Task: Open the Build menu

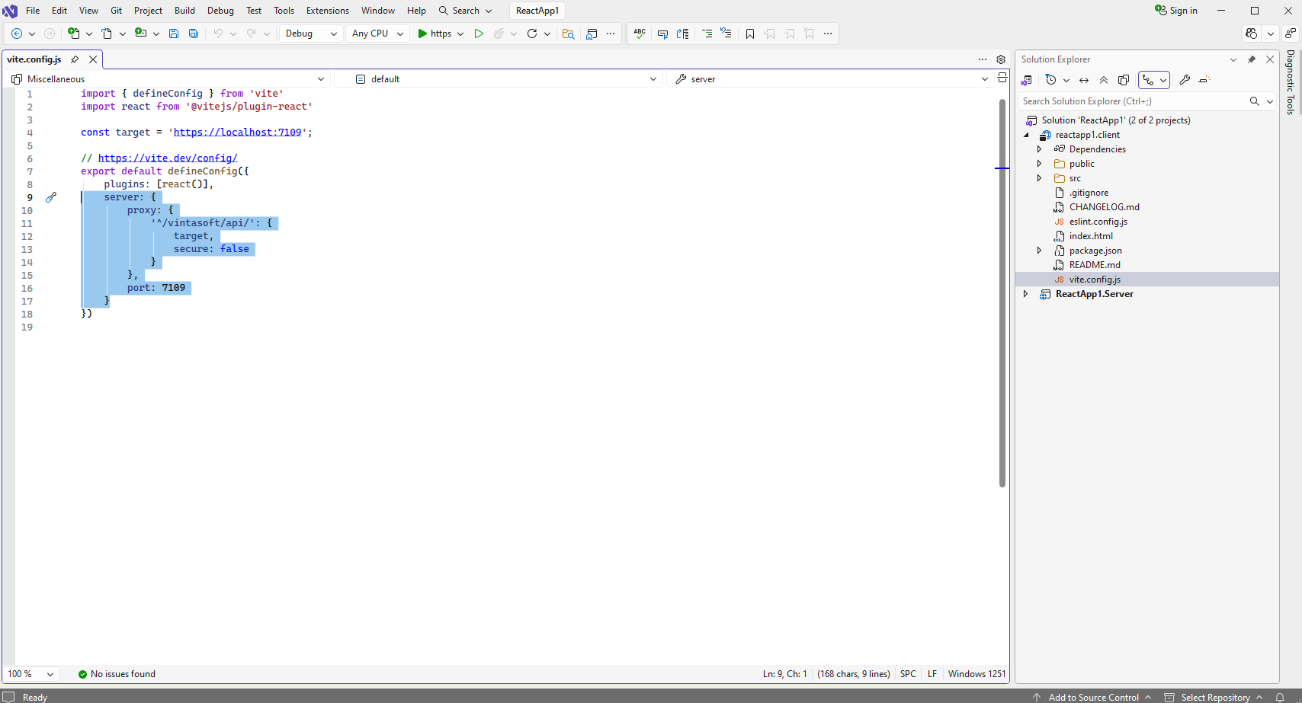Action: pos(184,11)
